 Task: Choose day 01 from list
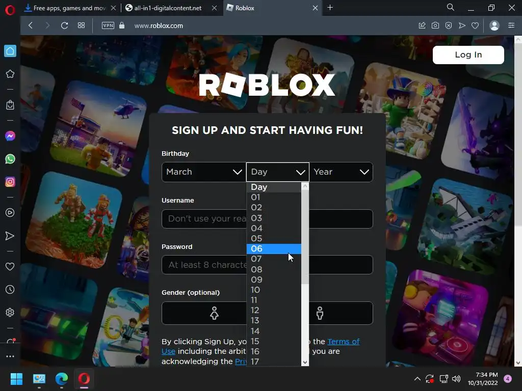[x=274, y=197]
